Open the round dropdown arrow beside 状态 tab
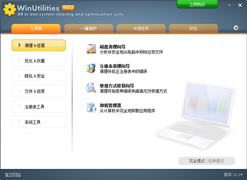247x180 pixels. [x=236, y=28]
